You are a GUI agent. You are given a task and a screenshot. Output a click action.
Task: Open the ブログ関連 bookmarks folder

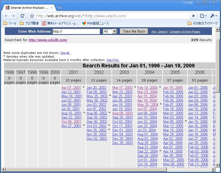[x=29, y=23]
